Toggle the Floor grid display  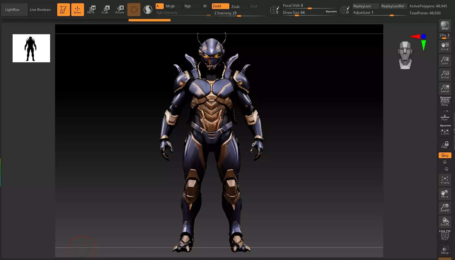[445, 117]
